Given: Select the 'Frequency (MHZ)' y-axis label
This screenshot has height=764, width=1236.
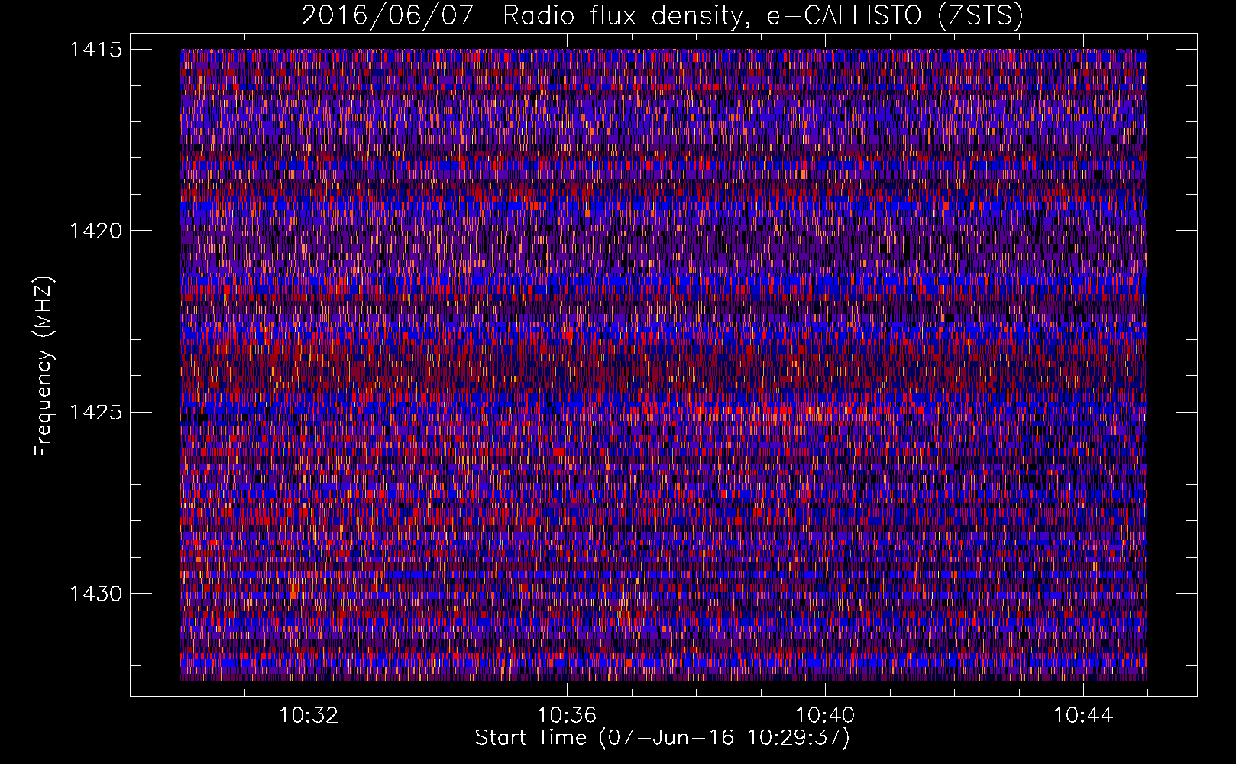Looking at the screenshot, I should click(44, 367).
